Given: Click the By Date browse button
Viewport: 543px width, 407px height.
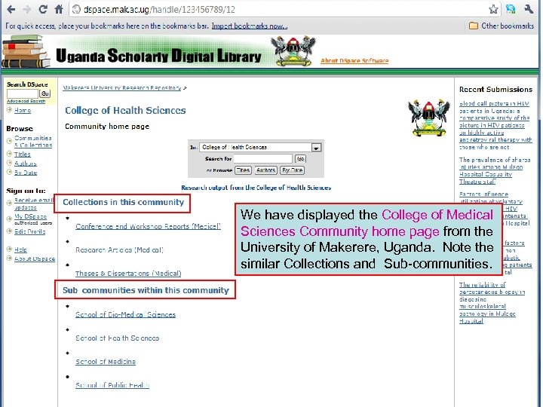Looking at the screenshot, I should [293, 170].
